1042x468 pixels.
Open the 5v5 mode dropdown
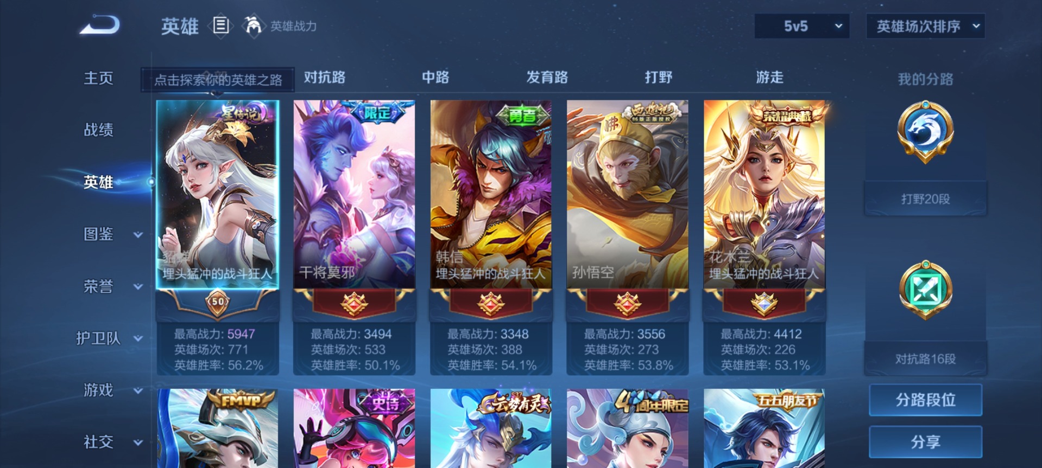pyautogui.click(x=801, y=26)
